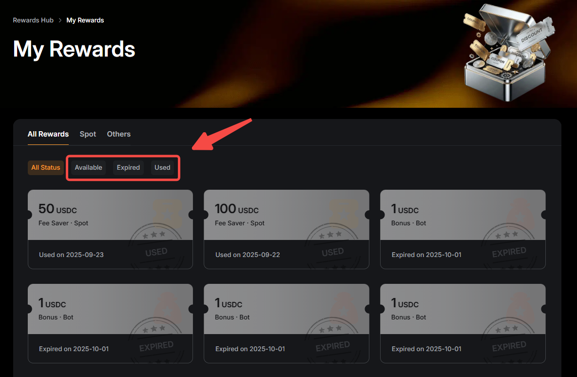Switch to the Spot tab

click(88, 134)
